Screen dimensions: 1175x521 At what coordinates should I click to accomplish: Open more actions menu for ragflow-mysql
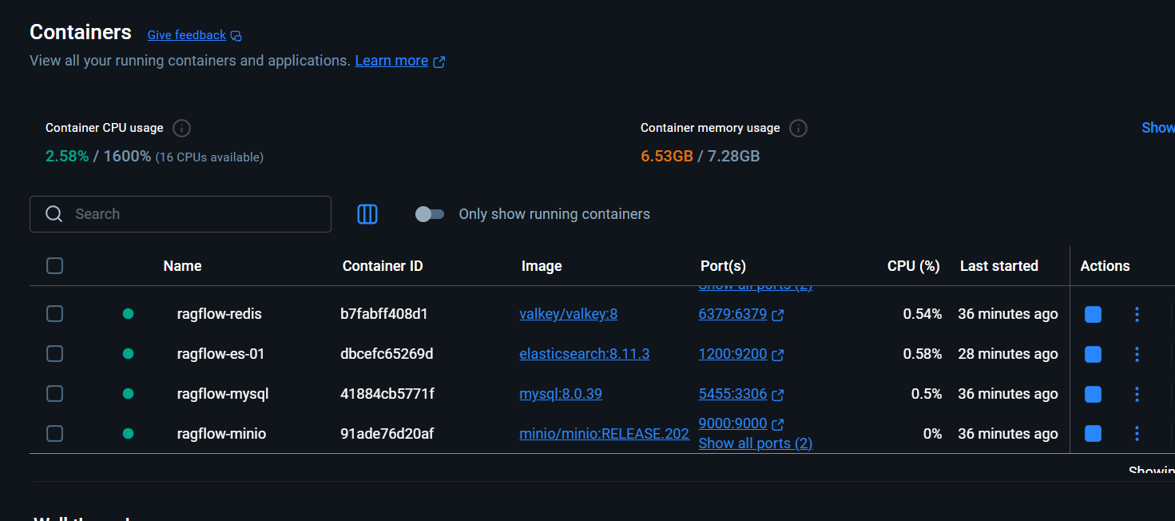(1137, 394)
